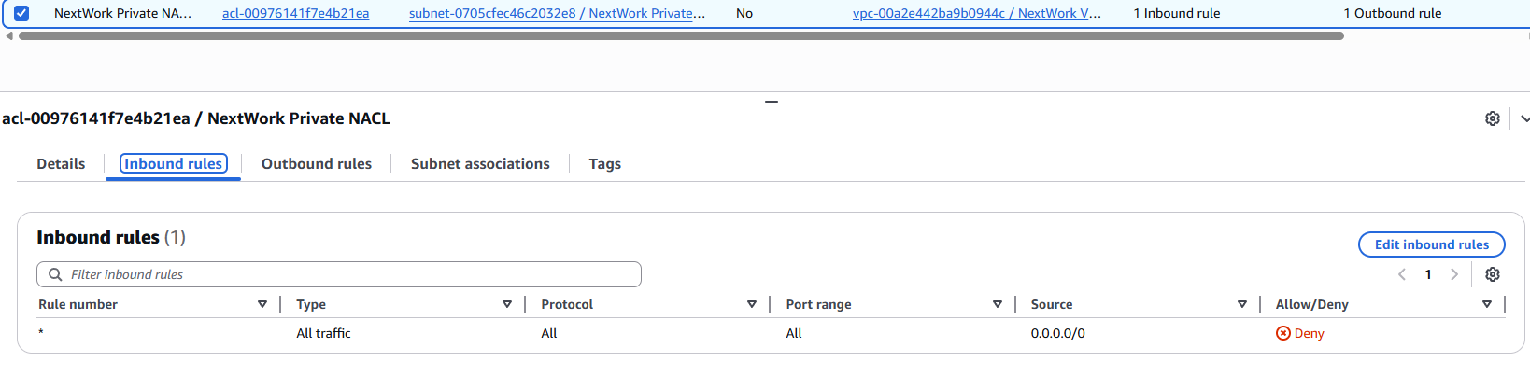Go to the previous page of inbound rules
1530x390 pixels.
1402,274
